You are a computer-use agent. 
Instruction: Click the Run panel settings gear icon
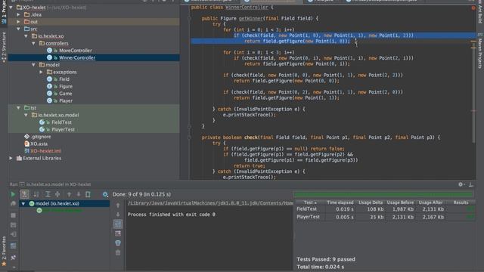[x=461, y=184]
